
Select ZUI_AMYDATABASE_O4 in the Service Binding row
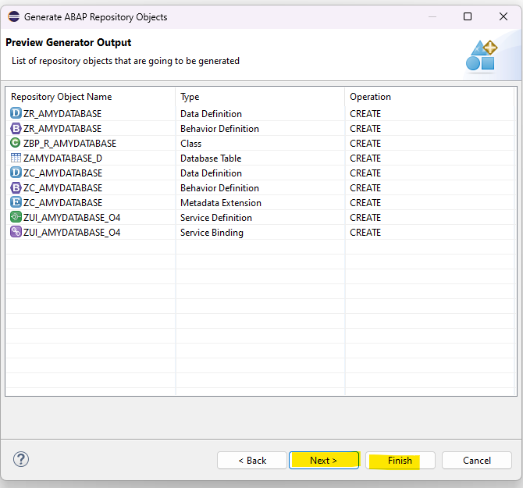tap(72, 233)
